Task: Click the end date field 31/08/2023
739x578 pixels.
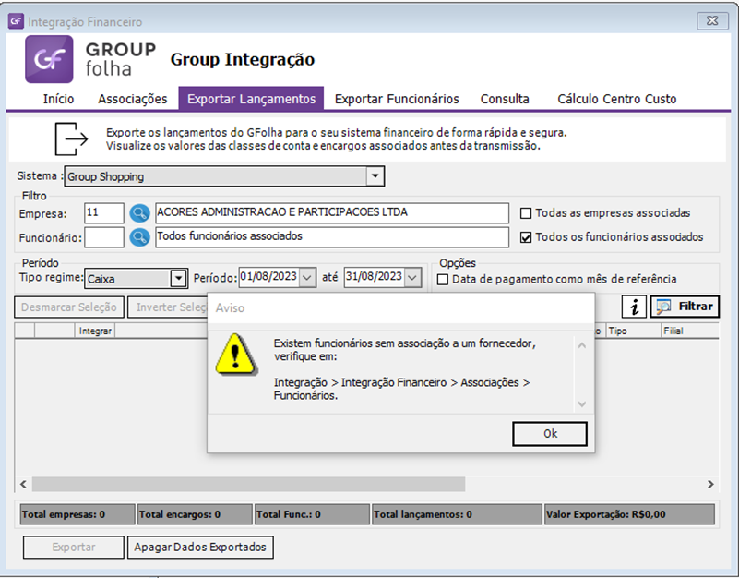Action: point(375,277)
